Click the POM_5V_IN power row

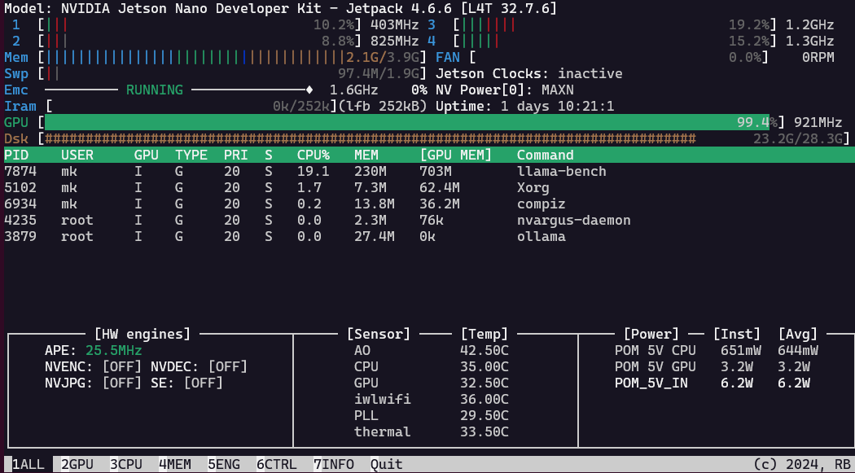point(712,383)
